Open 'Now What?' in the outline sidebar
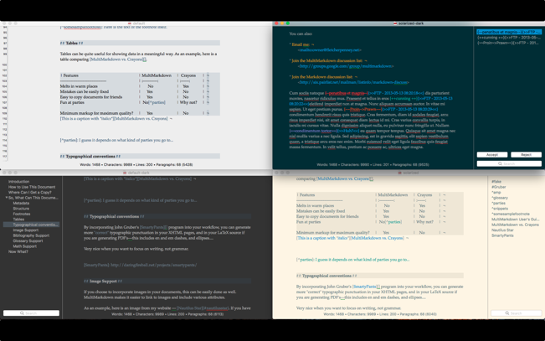Image resolution: width=545 pixels, height=341 pixels. [x=18, y=251]
